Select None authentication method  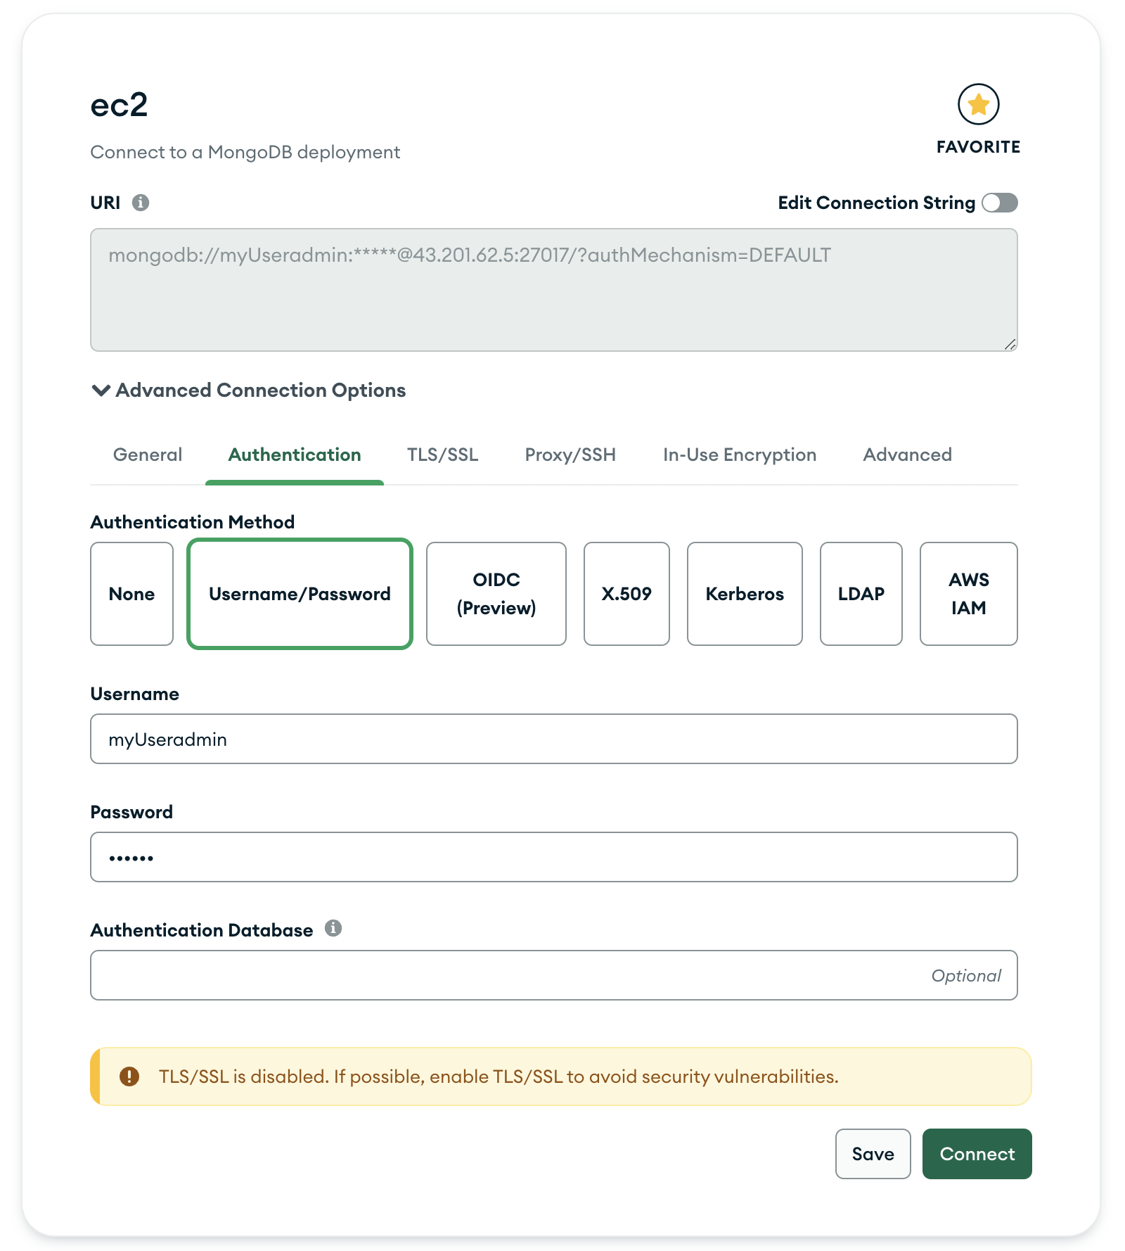coord(132,594)
